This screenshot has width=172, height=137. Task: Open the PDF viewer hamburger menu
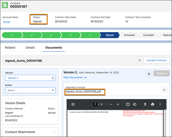[x=73, y=104]
